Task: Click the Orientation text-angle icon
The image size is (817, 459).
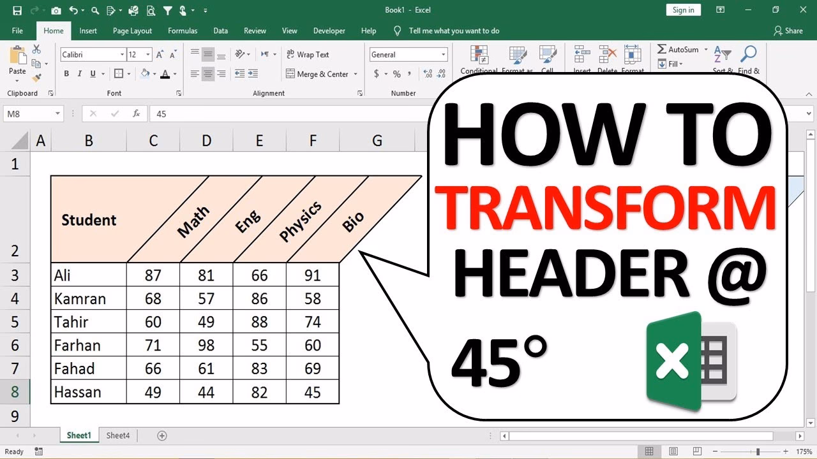Action: (241, 54)
